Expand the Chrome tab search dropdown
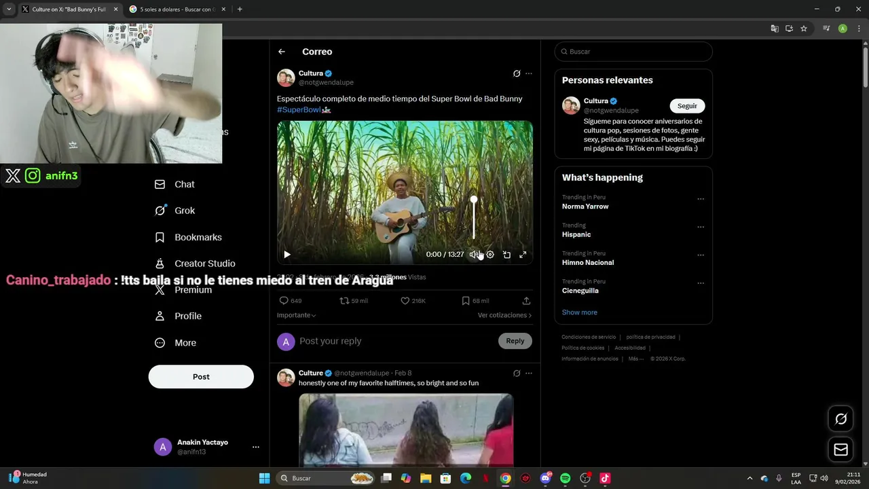The image size is (869, 489). coord(9,10)
